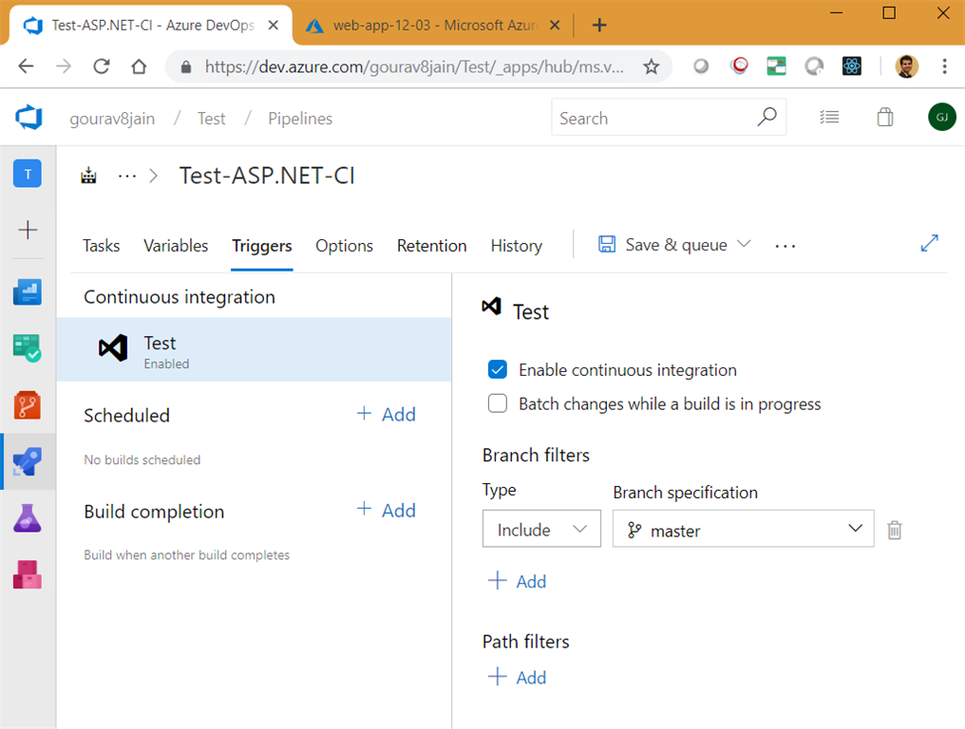Image resolution: width=965 pixels, height=729 pixels.
Task: Open the Include type dropdown
Action: (541, 530)
